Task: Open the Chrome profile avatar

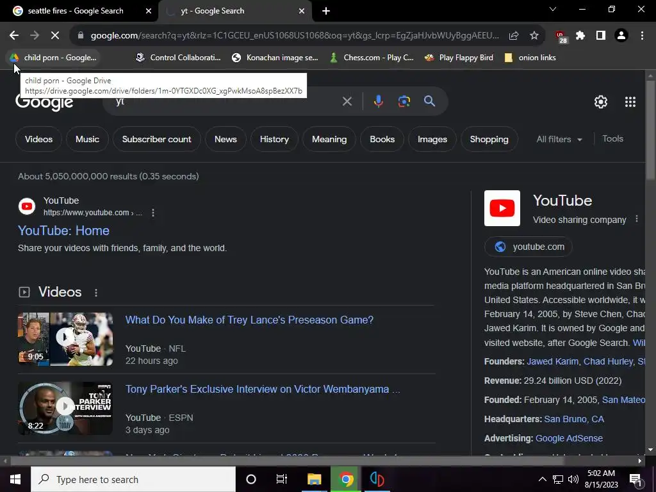Action: pos(621,36)
